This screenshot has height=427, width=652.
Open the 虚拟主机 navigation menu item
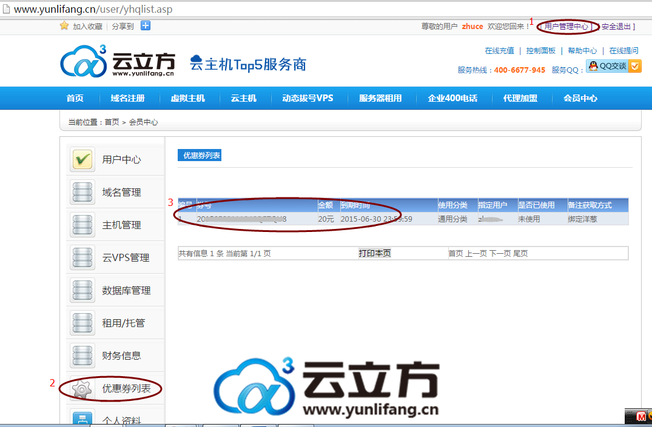pos(188,99)
